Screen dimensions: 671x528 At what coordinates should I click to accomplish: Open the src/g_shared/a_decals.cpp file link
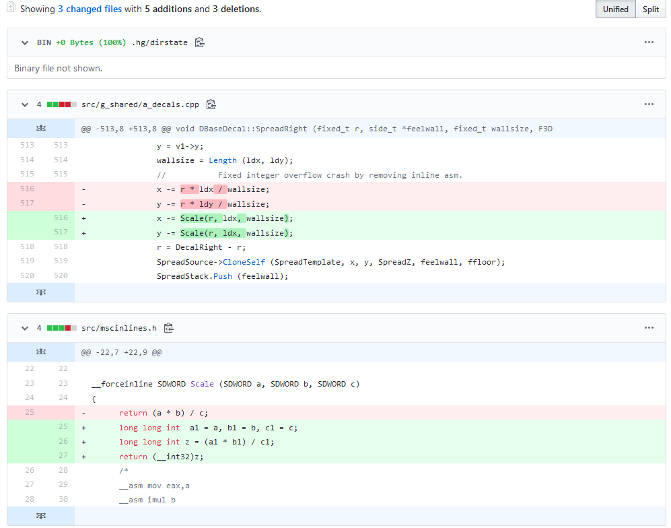pyautogui.click(x=141, y=104)
